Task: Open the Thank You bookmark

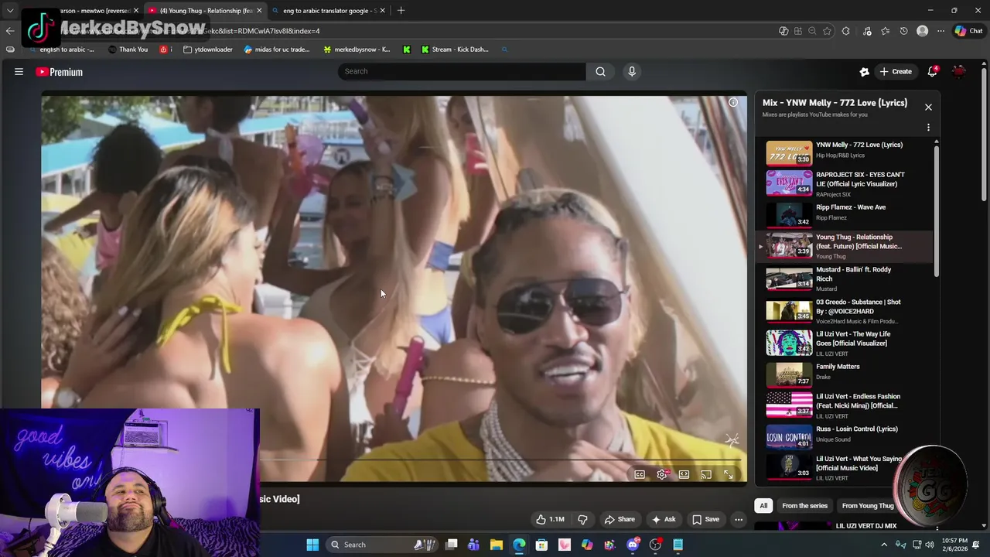Action: click(128, 50)
